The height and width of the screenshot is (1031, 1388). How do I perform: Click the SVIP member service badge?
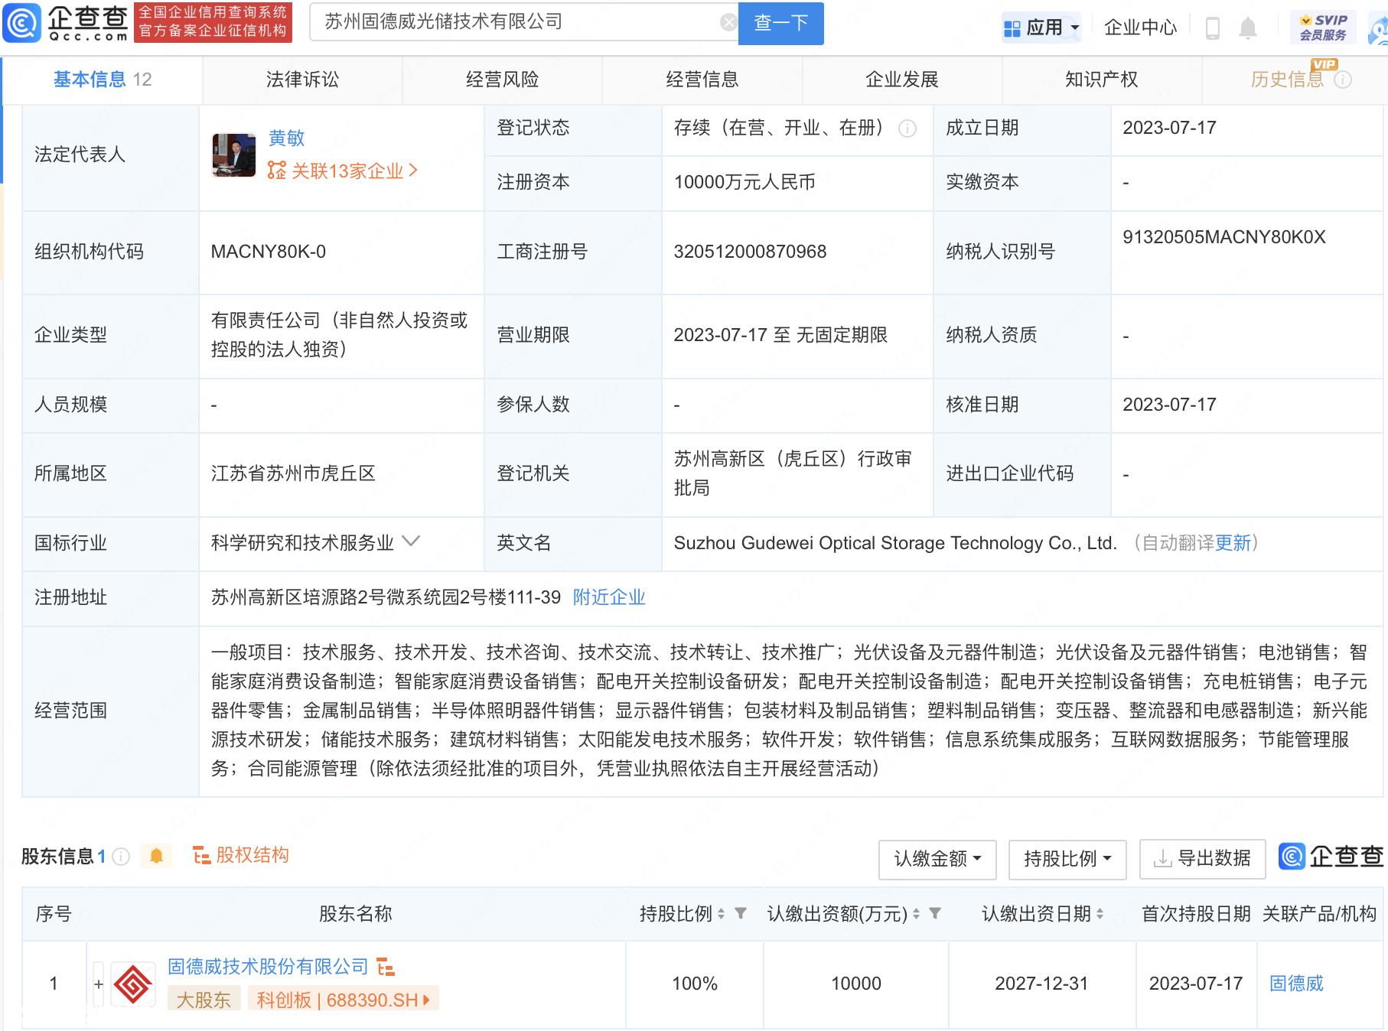[1323, 28]
